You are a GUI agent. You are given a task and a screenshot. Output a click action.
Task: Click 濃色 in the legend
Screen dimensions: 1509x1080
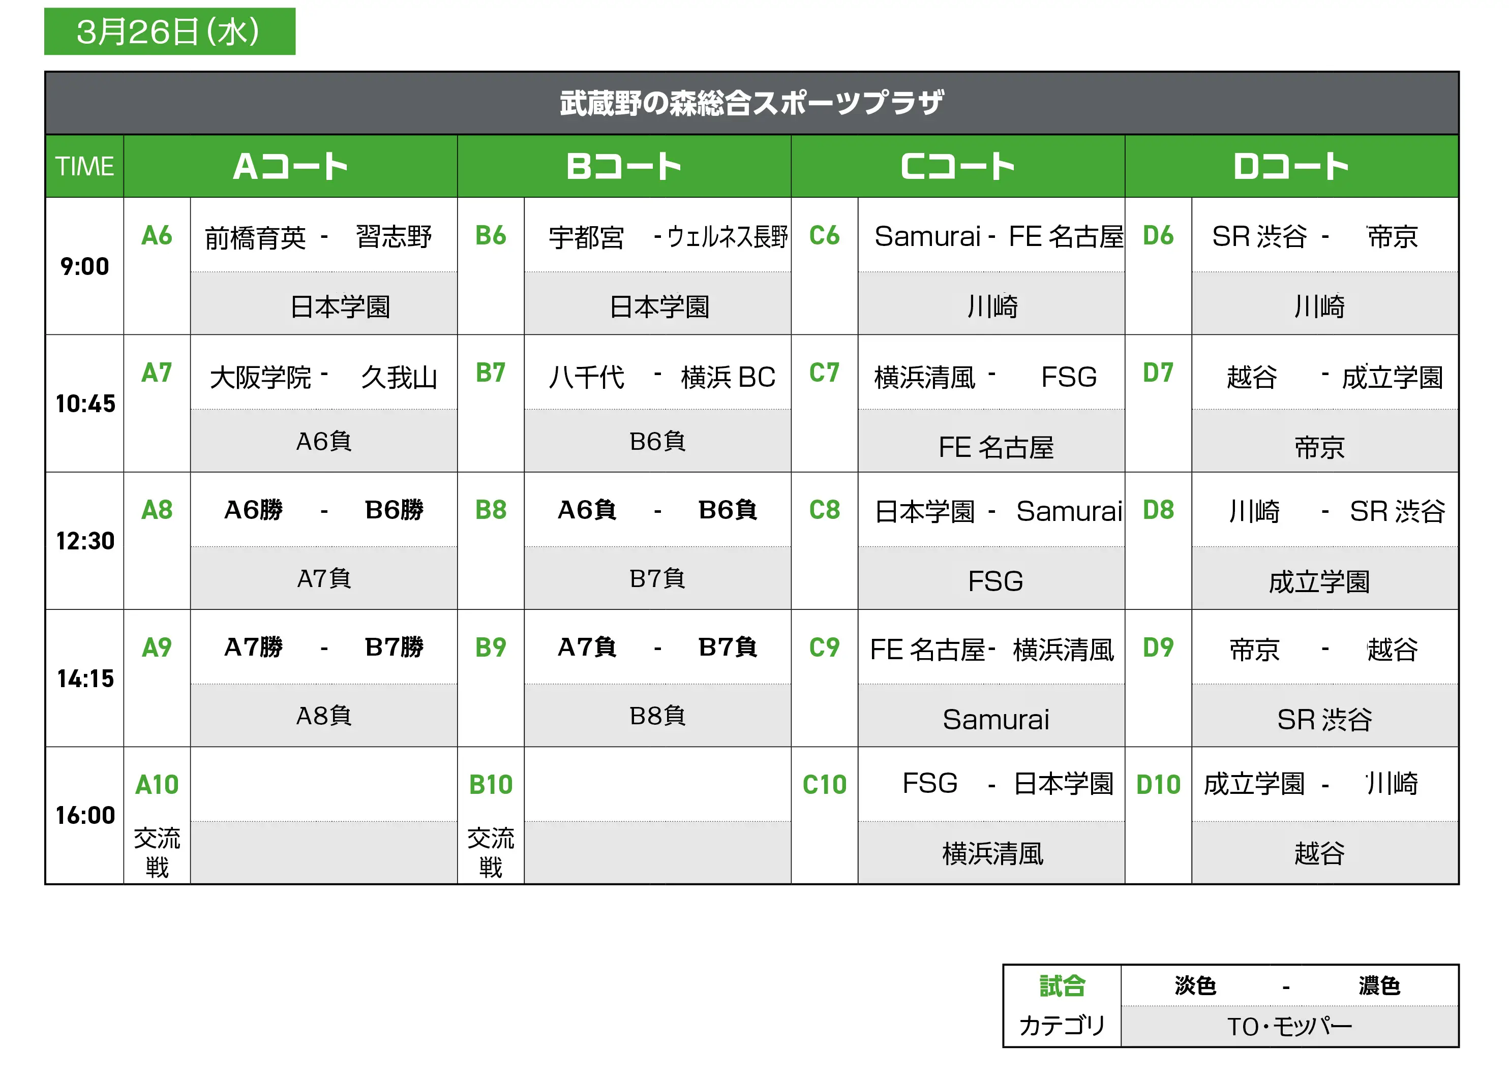[1380, 986]
